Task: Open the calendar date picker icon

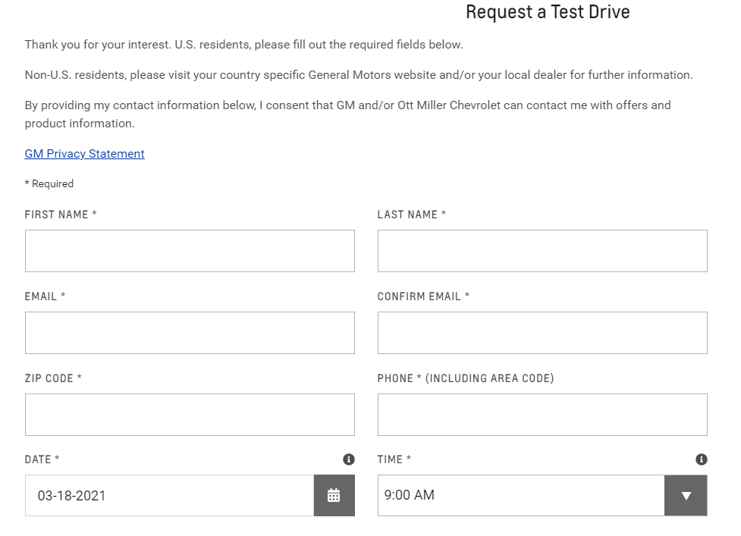Action: click(x=334, y=495)
